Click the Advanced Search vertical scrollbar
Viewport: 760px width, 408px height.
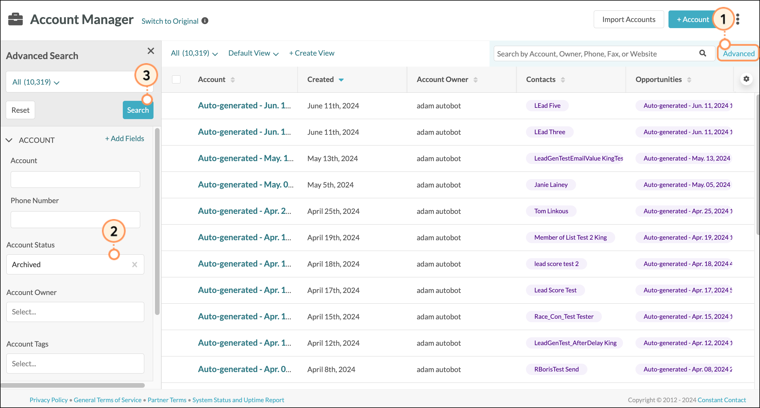tap(157, 221)
